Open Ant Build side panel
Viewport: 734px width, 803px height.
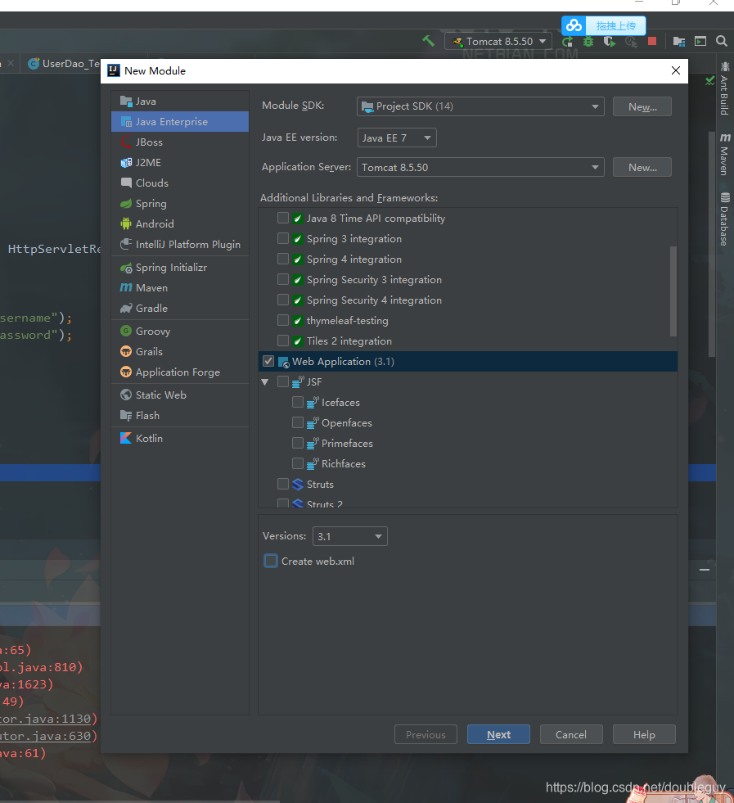(724, 88)
